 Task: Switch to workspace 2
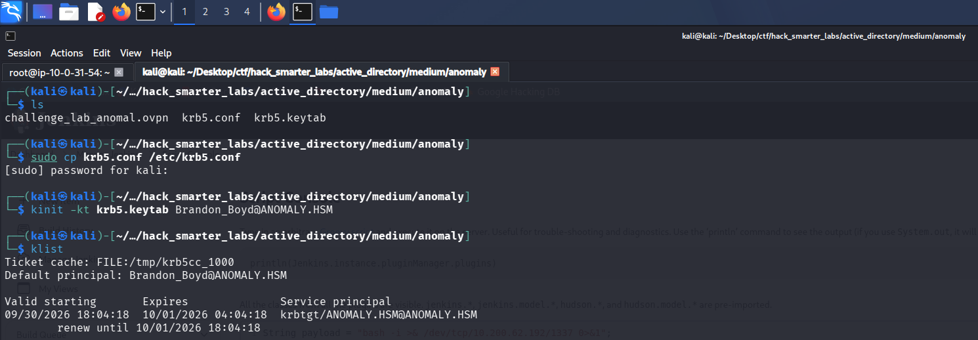point(205,12)
